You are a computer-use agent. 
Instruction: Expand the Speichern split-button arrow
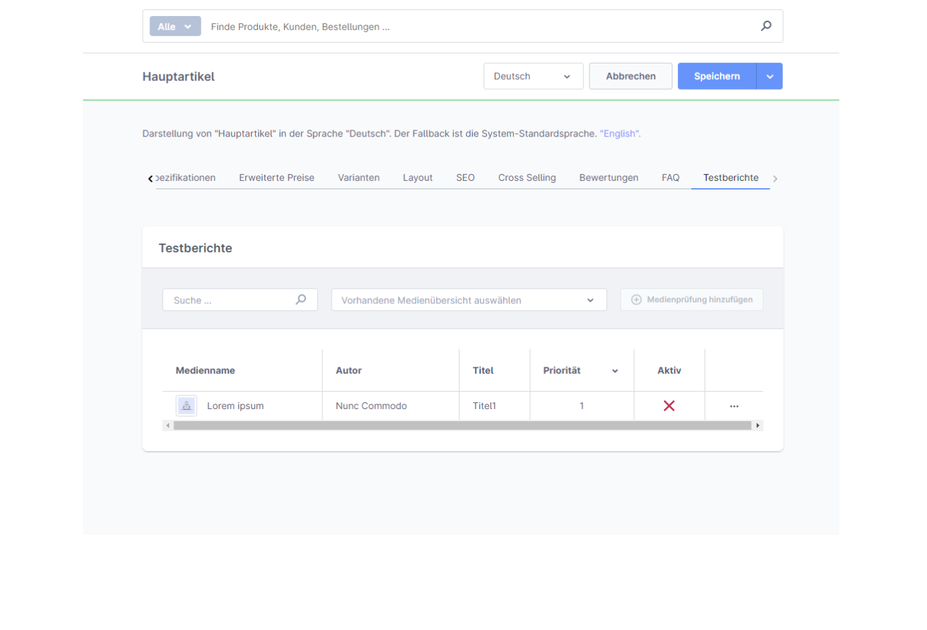tap(770, 76)
